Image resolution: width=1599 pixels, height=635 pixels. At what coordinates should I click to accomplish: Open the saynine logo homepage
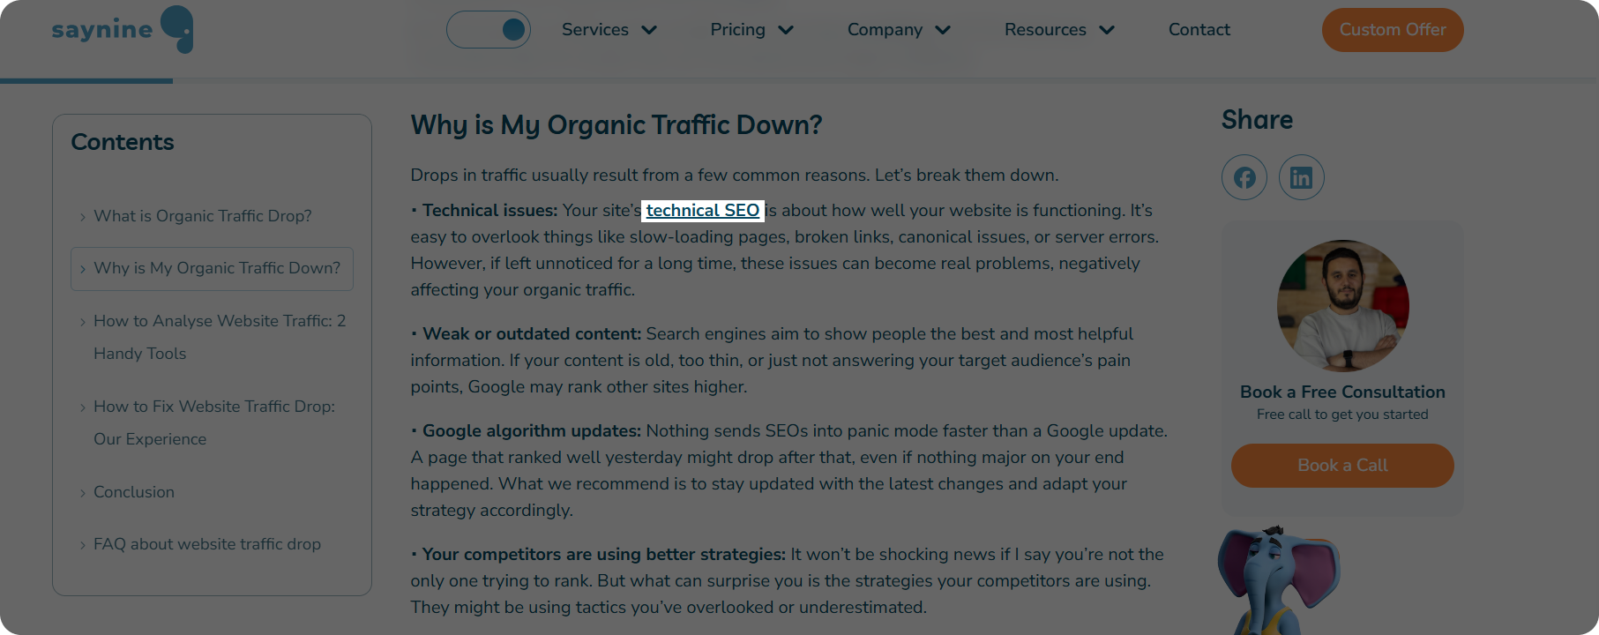(123, 29)
